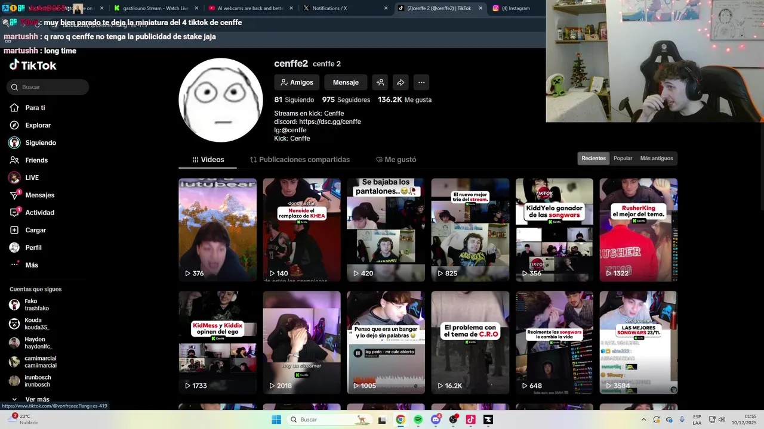Viewport: 764px width, 429px height.
Task: Switch to the Videos tab
Action: [x=208, y=160]
